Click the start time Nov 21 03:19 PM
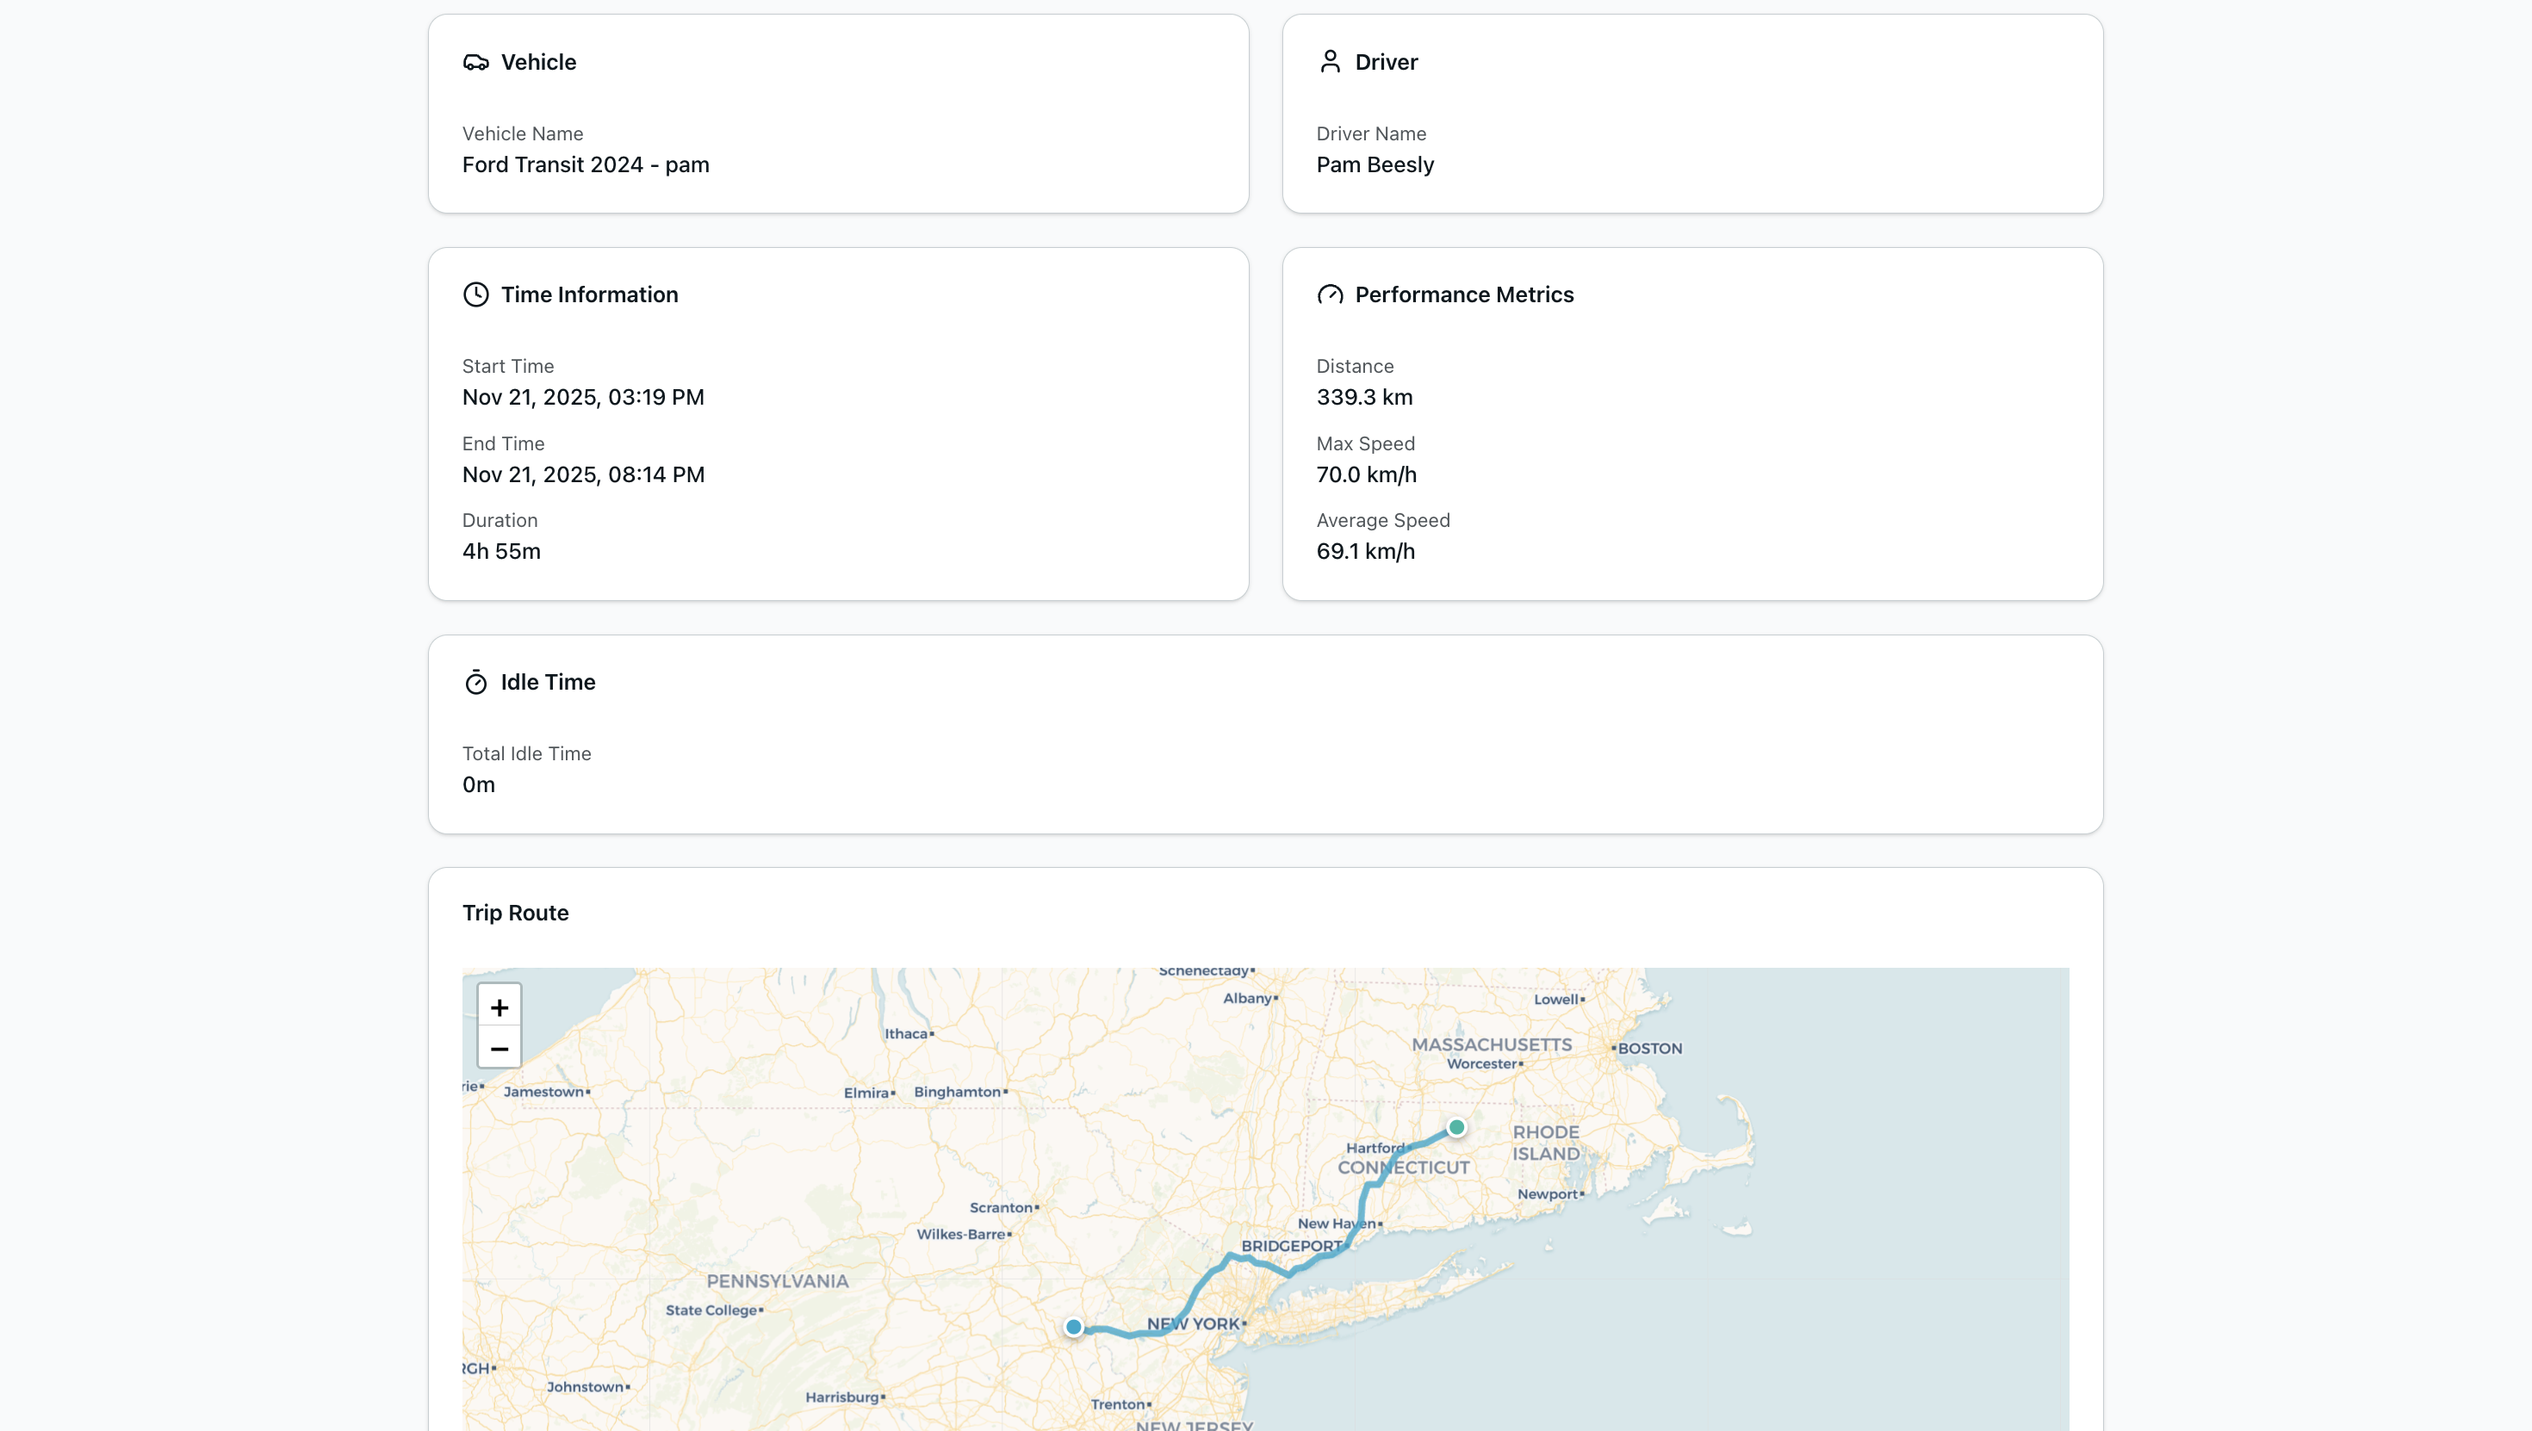Viewport: 2532px width, 1431px height. 583,397
